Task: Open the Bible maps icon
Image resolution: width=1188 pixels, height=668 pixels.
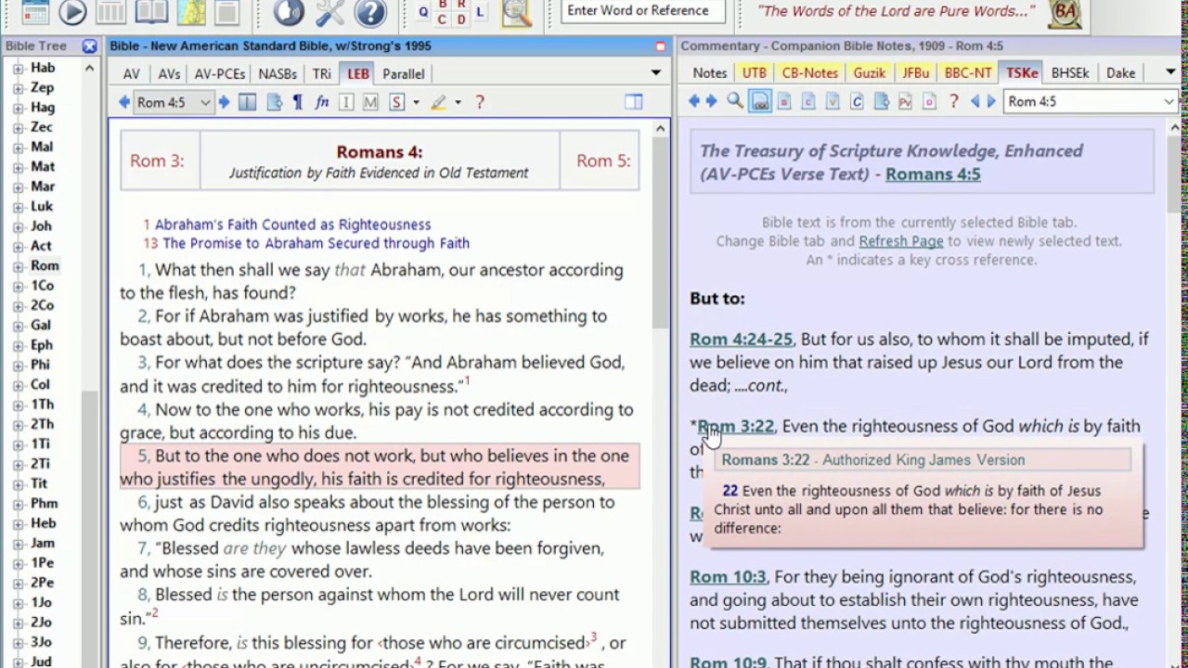Action: (192, 12)
